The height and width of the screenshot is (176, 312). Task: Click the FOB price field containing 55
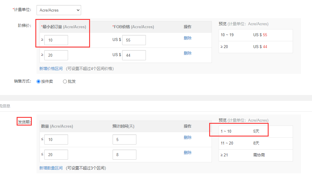click(134, 40)
